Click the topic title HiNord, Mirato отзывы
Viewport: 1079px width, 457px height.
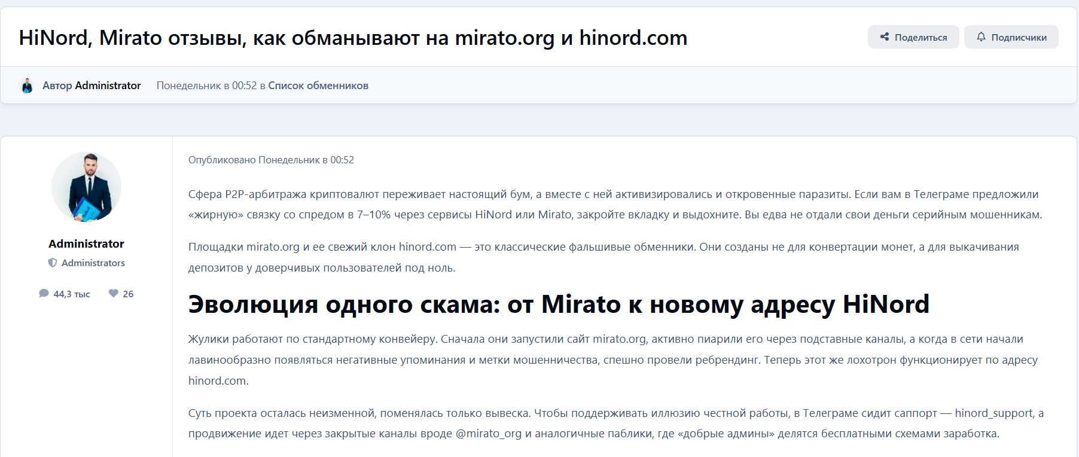click(353, 38)
